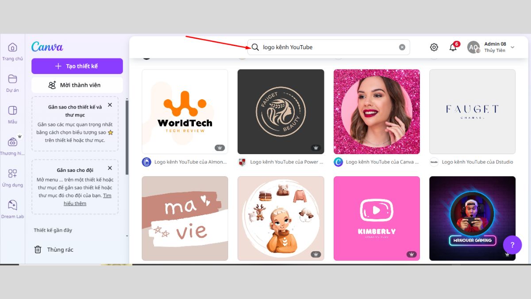Viewport: 531px width, 299px height.
Task: Open the Tìm hiểu thêm link
Action: click(87, 199)
